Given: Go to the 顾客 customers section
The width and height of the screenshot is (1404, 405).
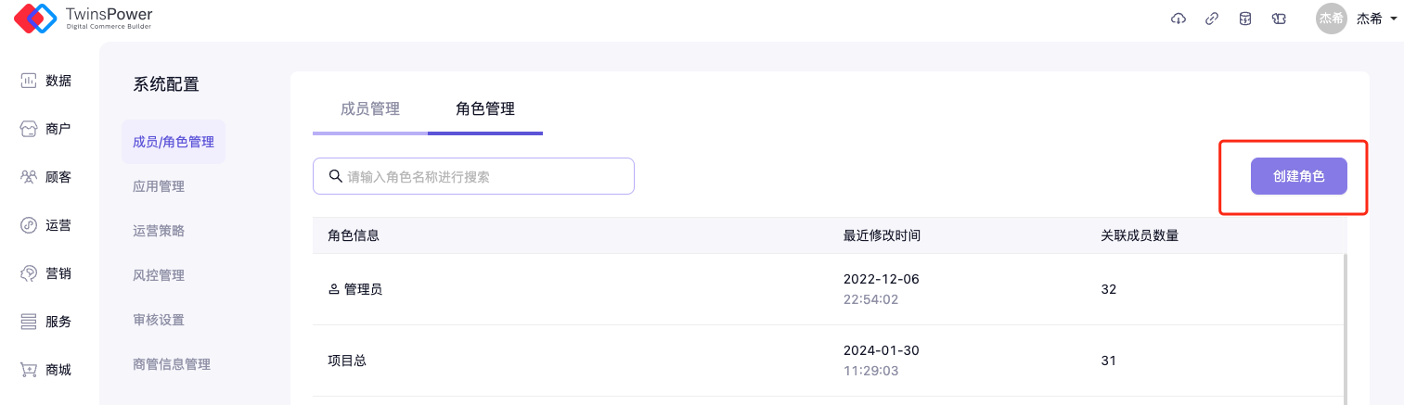Looking at the screenshot, I should (46, 177).
